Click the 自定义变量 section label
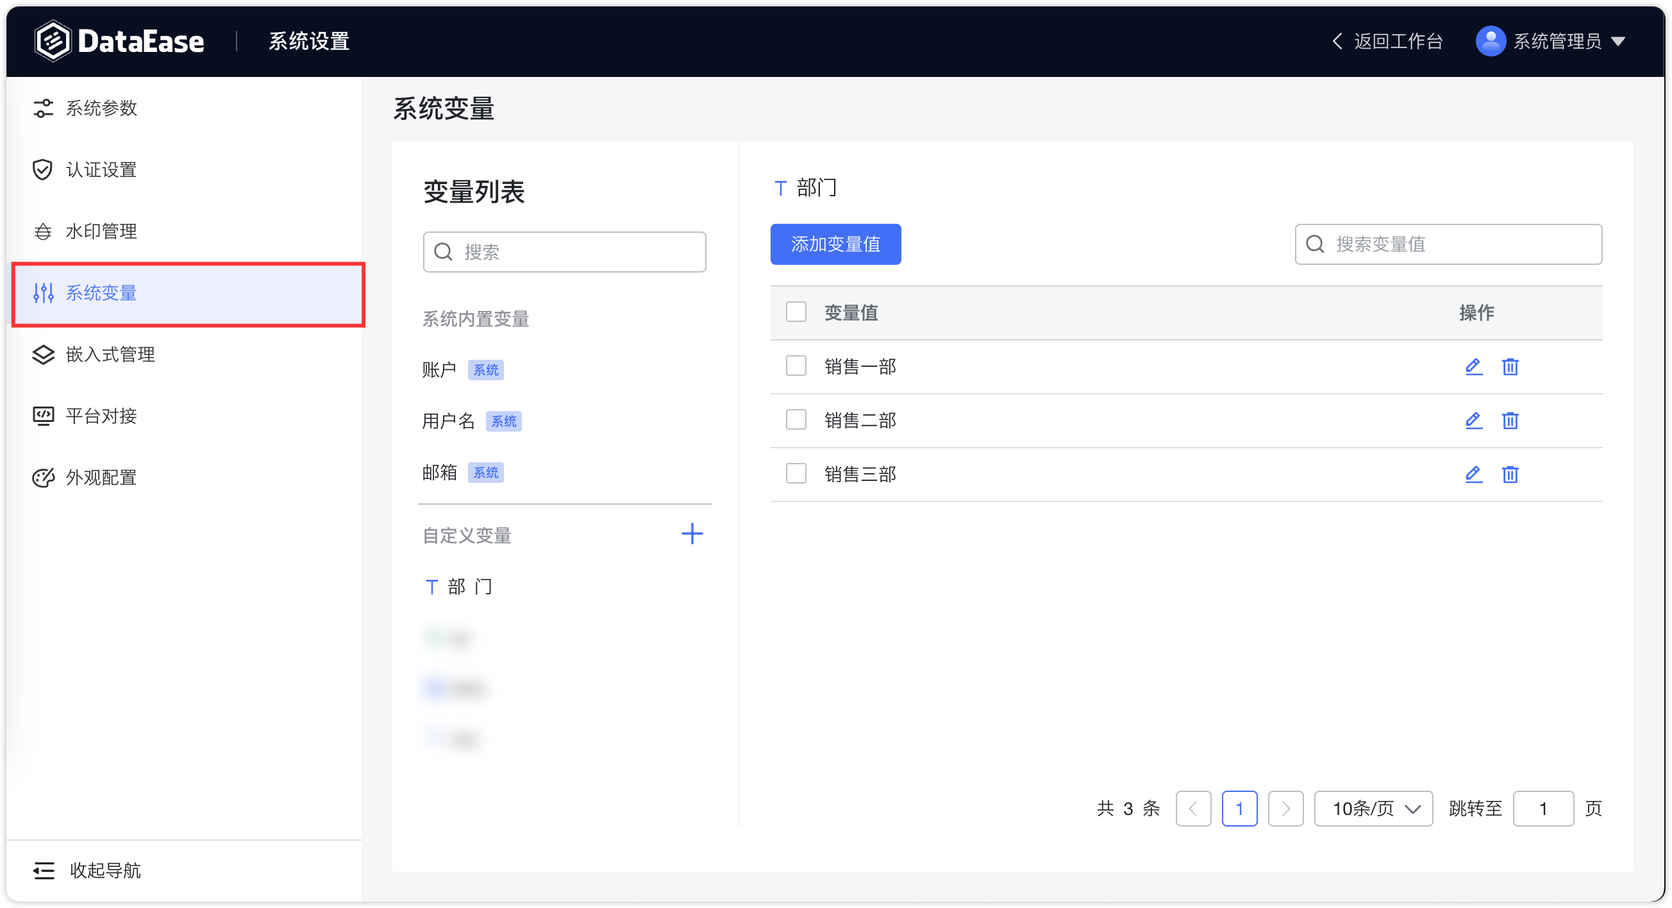 click(467, 535)
